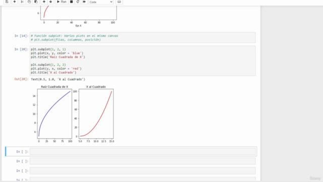Select the comment cell about Función subplot

pos(142,38)
